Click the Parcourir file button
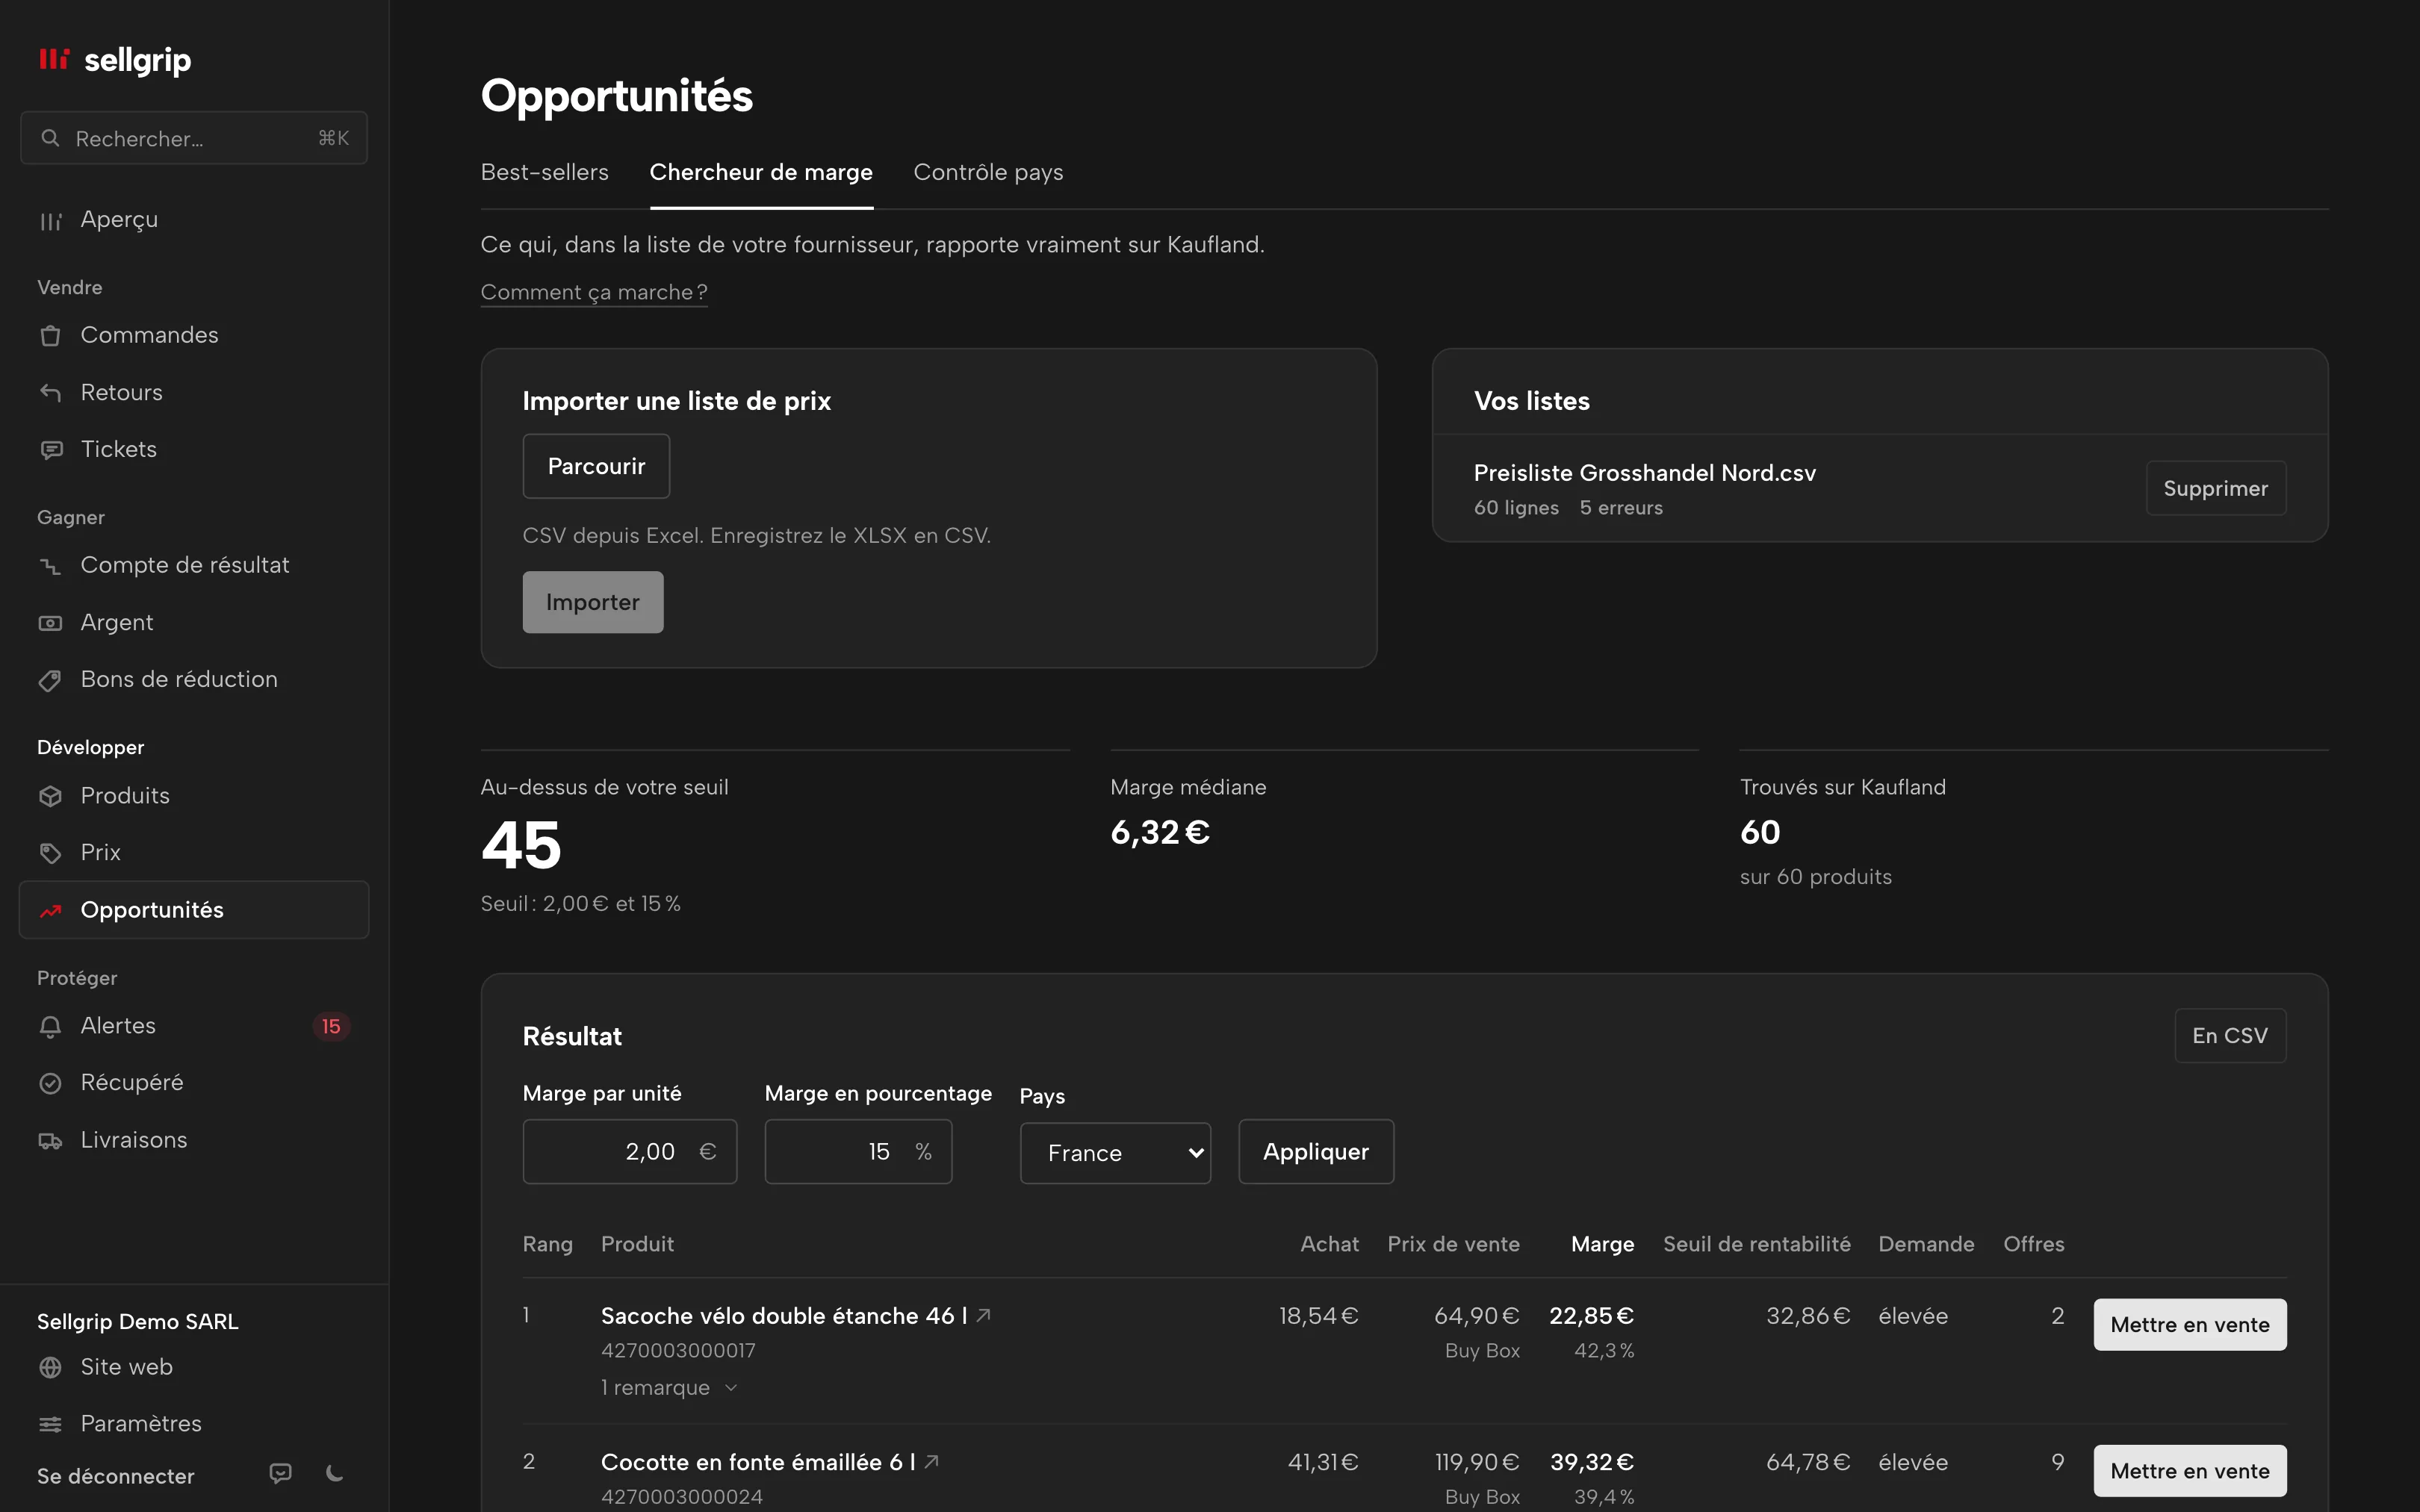Viewport: 2420px width, 1512px height. [x=596, y=466]
